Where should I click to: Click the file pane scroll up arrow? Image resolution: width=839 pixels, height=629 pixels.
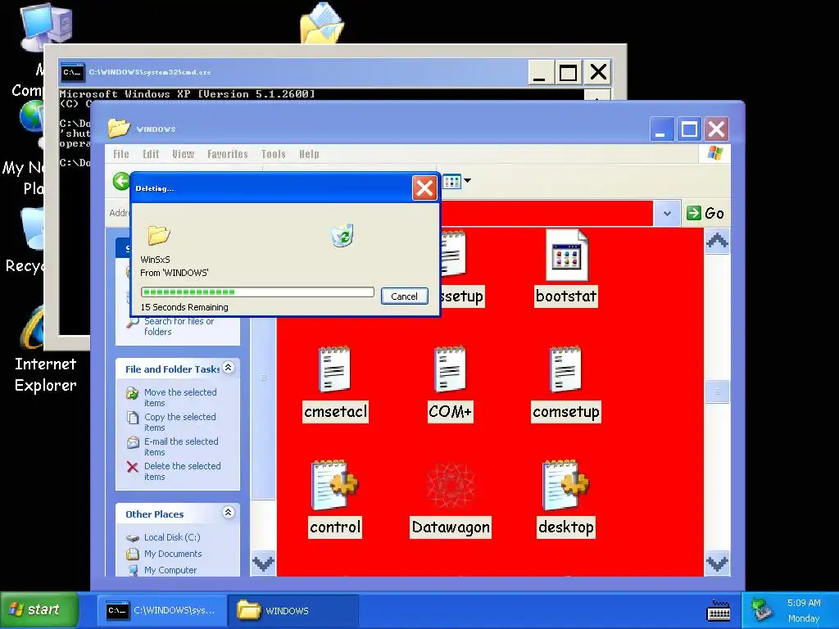pyautogui.click(x=717, y=242)
